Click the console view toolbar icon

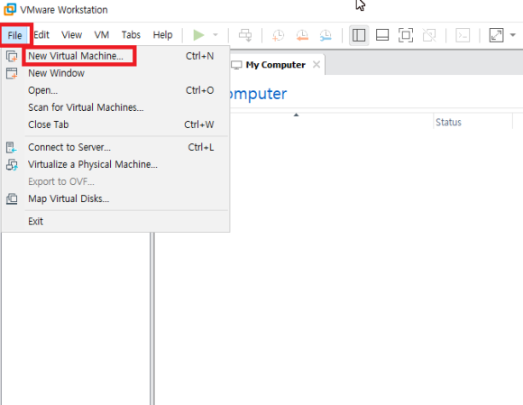pyautogui.click(x=463, y=35)
